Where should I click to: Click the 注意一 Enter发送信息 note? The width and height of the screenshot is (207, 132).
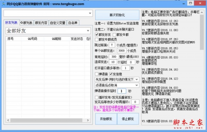[117, 23]
